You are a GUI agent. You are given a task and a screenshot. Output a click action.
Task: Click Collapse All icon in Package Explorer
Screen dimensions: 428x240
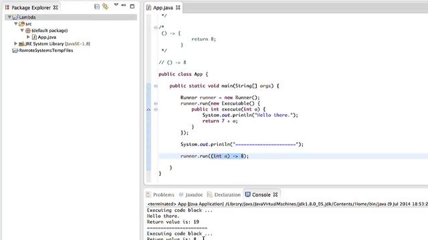(97, 7)
